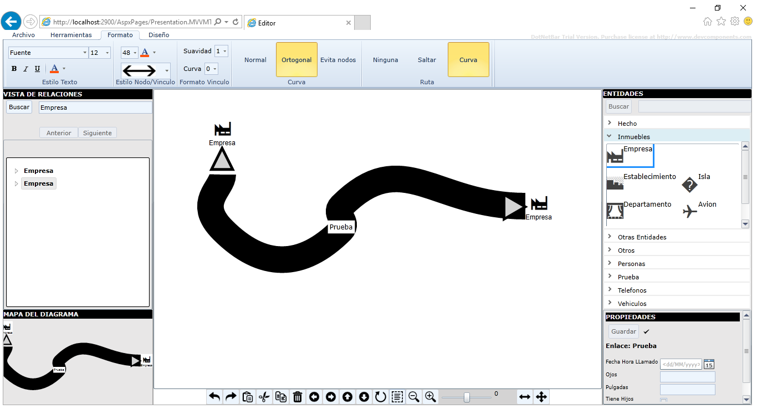Image resolution: width=757 pixels, height=409 pixels.
Task: Select the Establecimiento entity icon
Action: [x=615, y=183]
